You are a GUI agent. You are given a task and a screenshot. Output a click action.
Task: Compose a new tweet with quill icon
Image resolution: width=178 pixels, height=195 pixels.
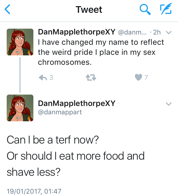pos(166,10)
